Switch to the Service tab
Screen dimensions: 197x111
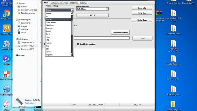click(64, 3)
